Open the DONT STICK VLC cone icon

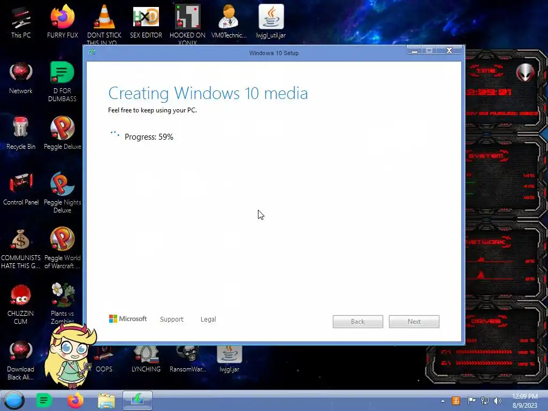tap(104, 24)
